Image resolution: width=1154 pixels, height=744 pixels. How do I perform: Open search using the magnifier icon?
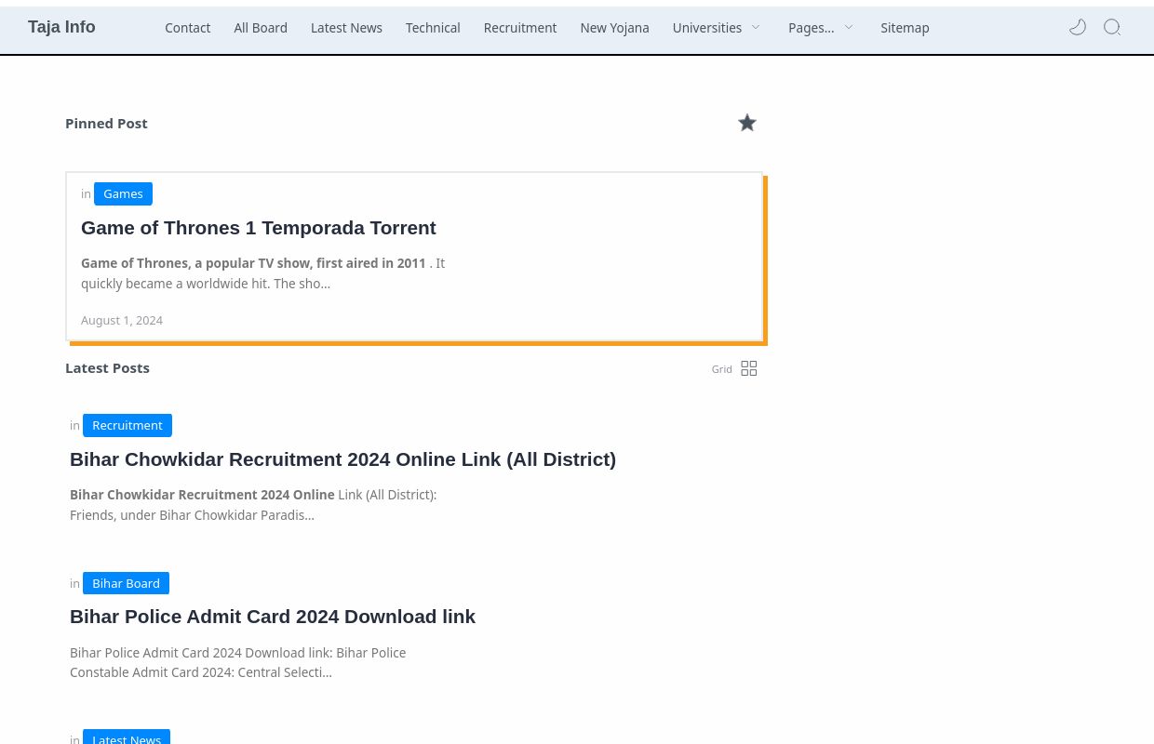[1112, 27]
